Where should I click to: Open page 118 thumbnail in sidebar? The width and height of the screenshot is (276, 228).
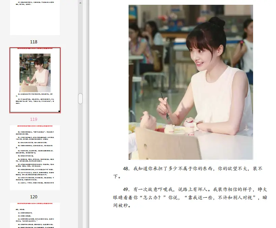coord(35,17)
